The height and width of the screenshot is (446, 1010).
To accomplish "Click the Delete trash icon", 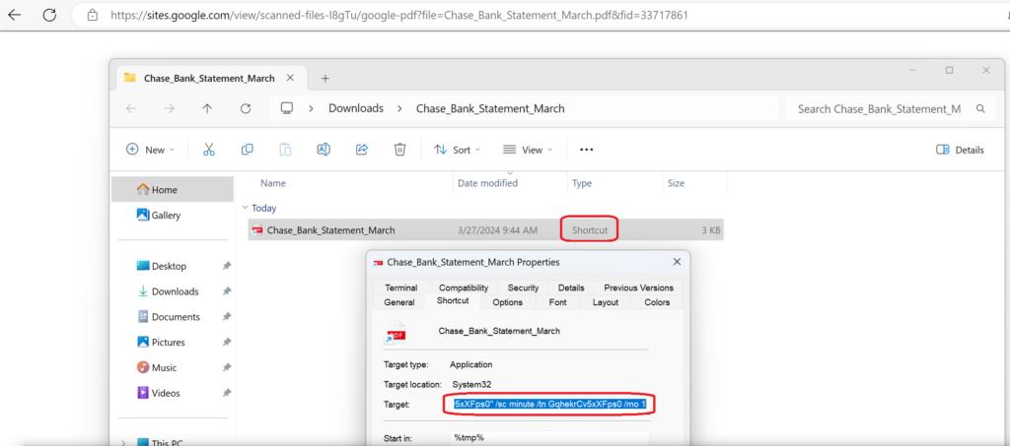I will tap(399, 150).
